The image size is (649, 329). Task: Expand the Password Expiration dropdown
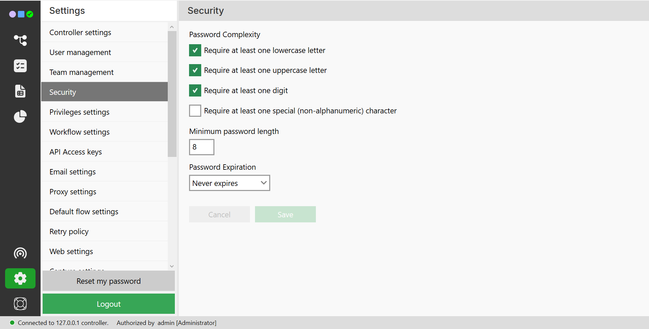point(229,183)
